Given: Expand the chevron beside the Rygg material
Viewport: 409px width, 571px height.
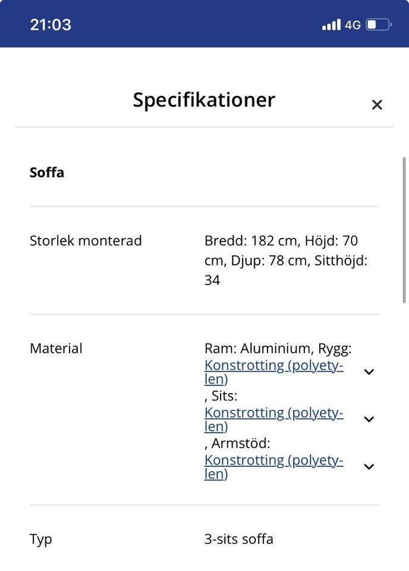Looking at the screenshot, I should click(369, 372).
